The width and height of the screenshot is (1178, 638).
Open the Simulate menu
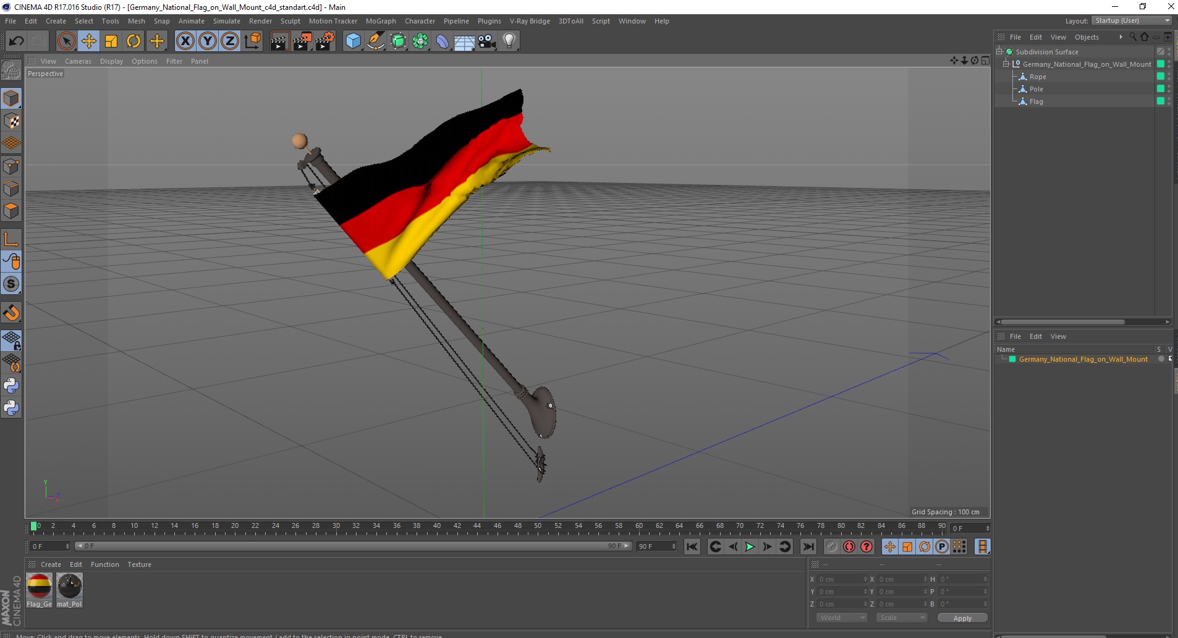227,21
